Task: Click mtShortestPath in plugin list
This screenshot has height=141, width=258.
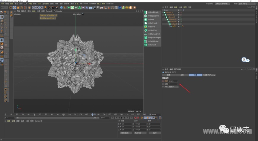Action: pyautogui.click(x=152, y=34)
